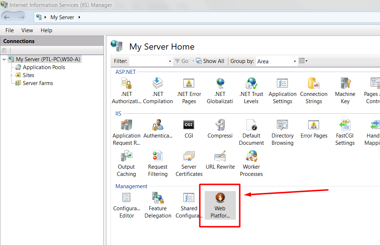The width and height of the screenshot is (380, 245).
Task: Open the Help menu
Action: (x=46, y=30)
